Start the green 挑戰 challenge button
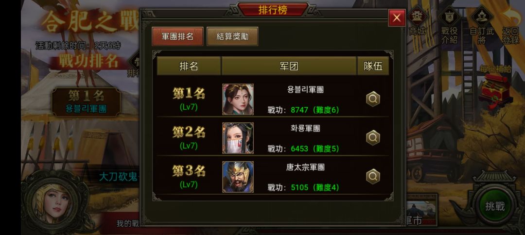The width and height of the screenshot is (525, 235). point(494,206)
